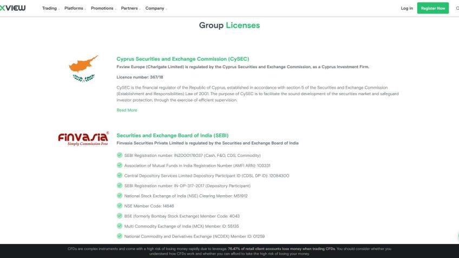Click checkmark icon next to AMFI ARN entry

coord(120,166)
